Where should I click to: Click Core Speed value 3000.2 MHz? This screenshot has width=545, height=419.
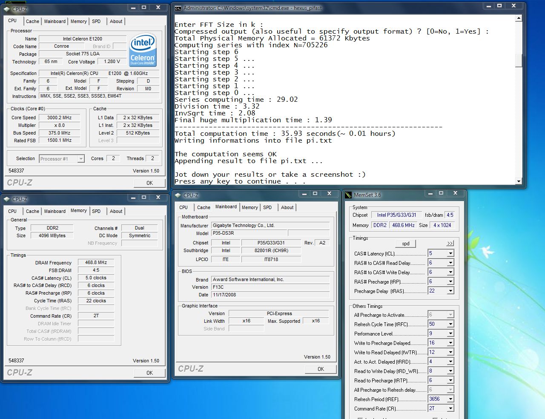click(59, 118)
